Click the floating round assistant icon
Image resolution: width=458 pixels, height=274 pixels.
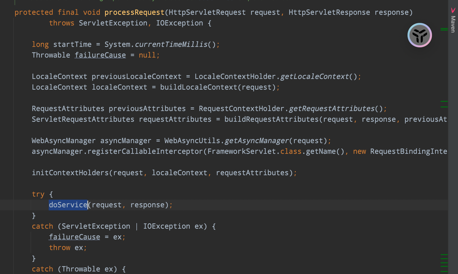(x=419, y=35)
